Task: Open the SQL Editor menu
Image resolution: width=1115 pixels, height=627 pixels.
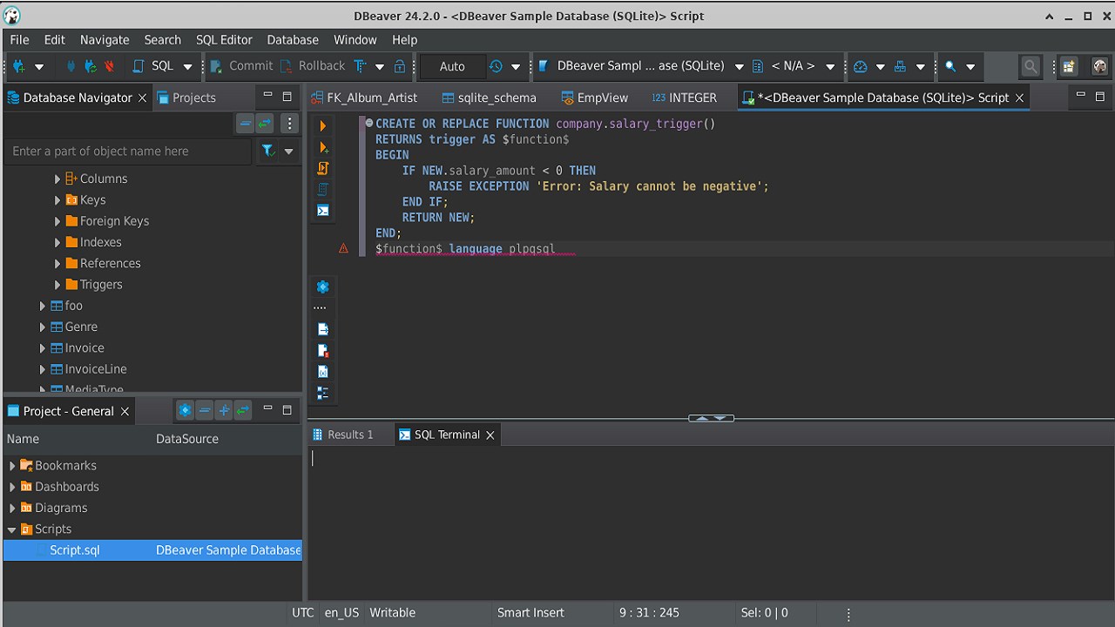Action: coord(224,40)
